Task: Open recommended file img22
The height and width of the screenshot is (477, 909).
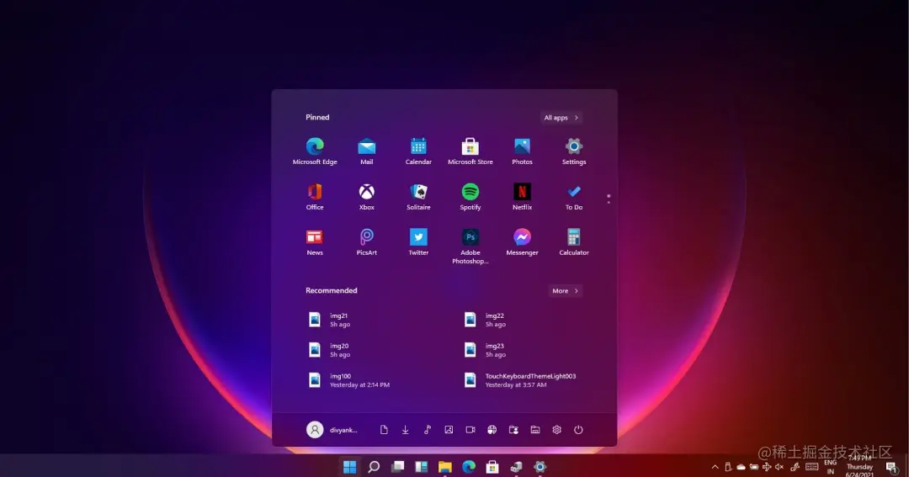Action: 485,320
